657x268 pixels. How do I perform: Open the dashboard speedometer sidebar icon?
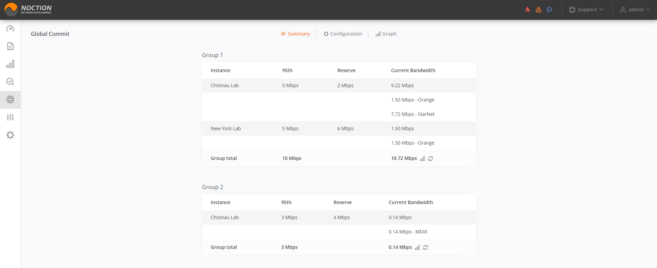pos(10,28)
